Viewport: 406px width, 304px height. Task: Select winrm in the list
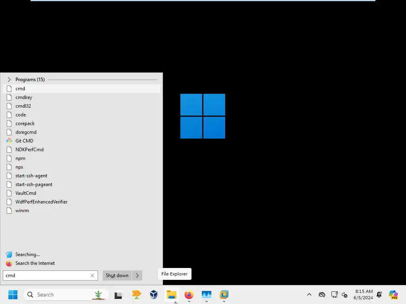82,211
